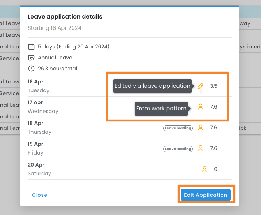Select the 20 Apr Saturday date label

39,169
